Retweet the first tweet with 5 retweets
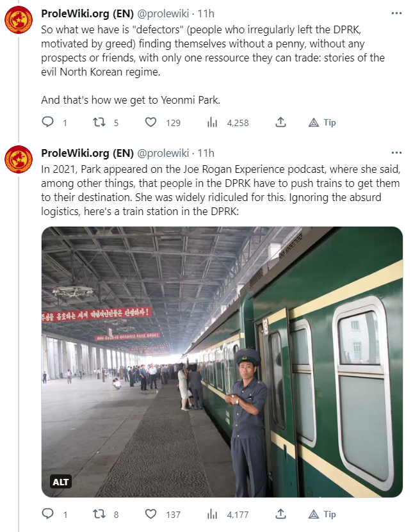The height and width of the screenshot is (532, 413). (99, 122)
